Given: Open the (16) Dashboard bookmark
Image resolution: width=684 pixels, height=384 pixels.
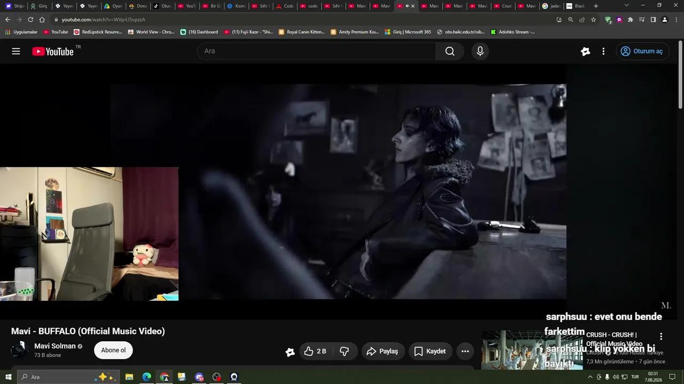Looking at the screenshot, I should point(199,32).
